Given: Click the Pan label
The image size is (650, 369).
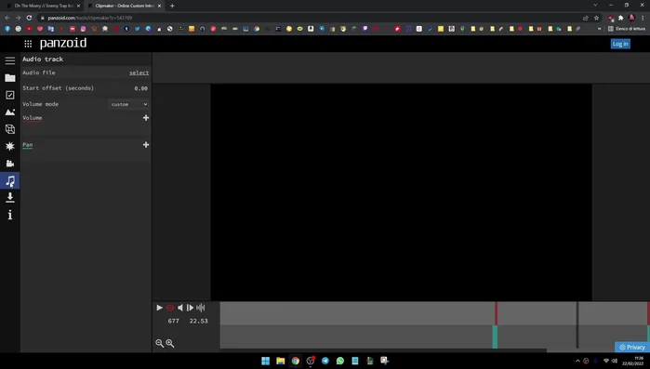Looking at the screenshot, I should [27, 145].
